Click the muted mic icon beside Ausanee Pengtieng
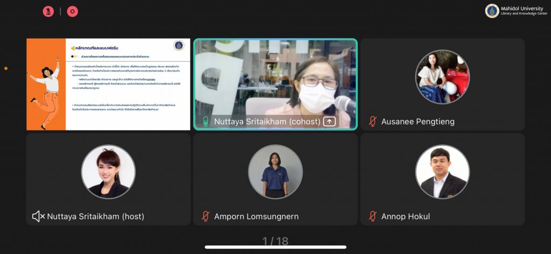 click(x=372, y=121)
